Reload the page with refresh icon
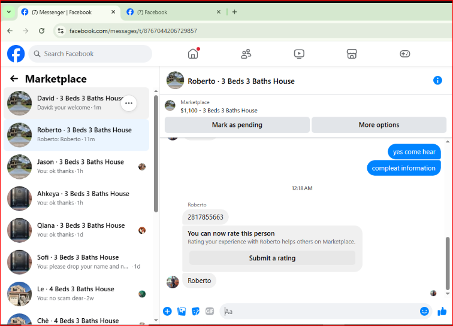 click(41, 31)
